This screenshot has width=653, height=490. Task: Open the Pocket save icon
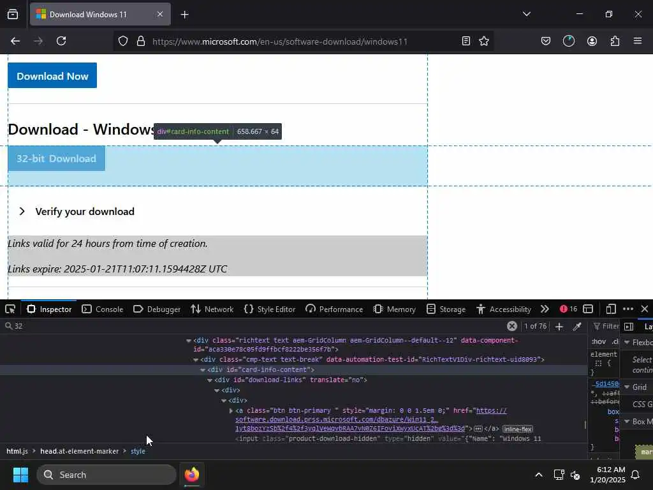click(546, 41)
